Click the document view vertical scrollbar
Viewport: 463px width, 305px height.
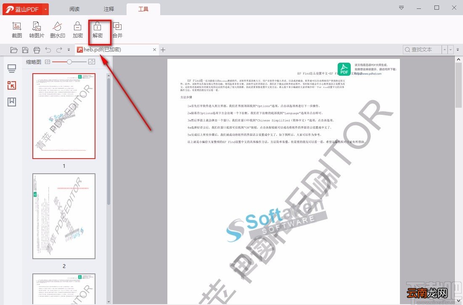(458, 86)
